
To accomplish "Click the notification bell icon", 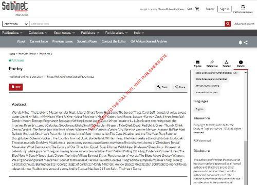I will click(241, 43).
